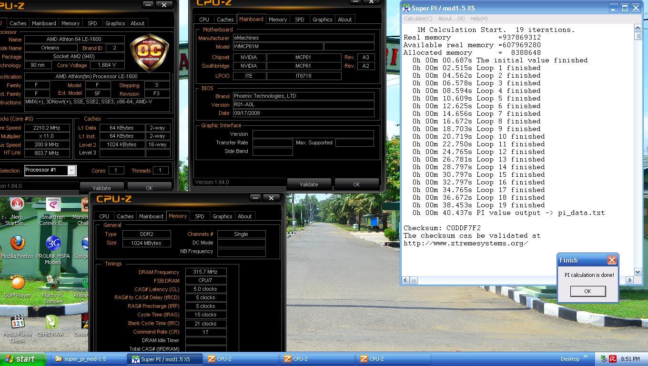
Task: Click Super PI horizontal scrollbar right arrow
Action: coord(629,280)
